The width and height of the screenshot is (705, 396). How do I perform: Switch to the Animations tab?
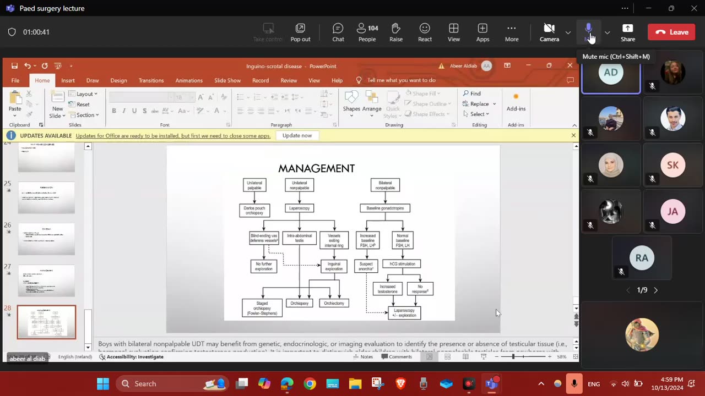point(189,80)
